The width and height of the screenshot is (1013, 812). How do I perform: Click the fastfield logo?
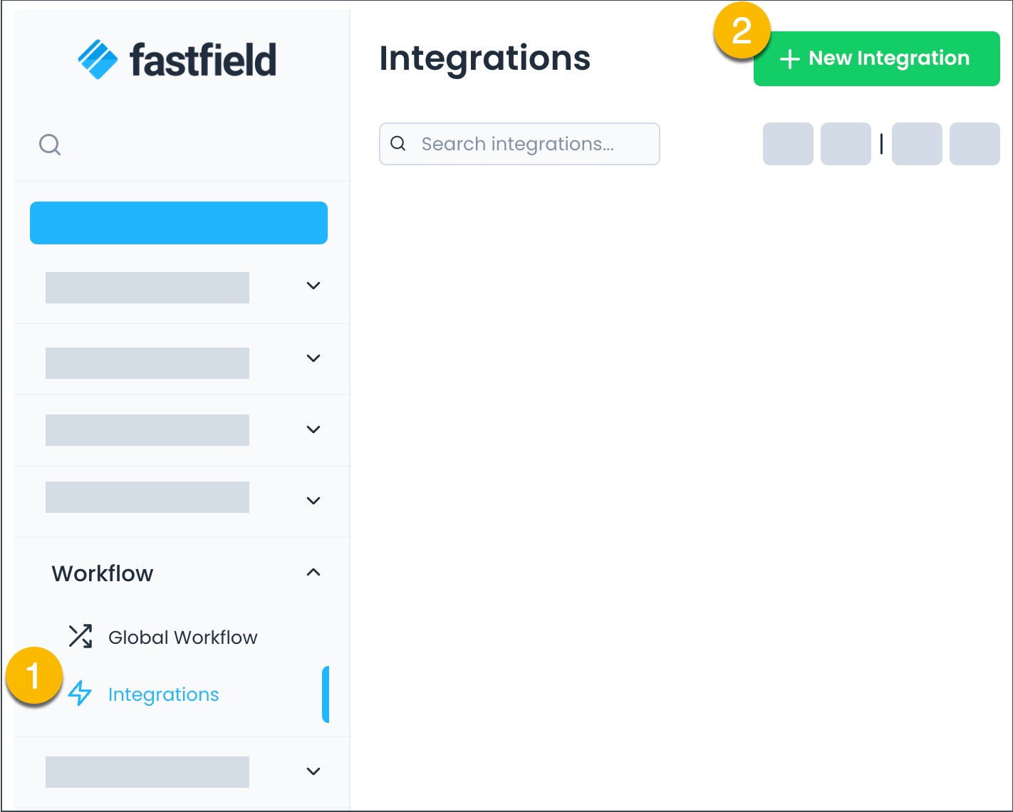pos(177,59)
